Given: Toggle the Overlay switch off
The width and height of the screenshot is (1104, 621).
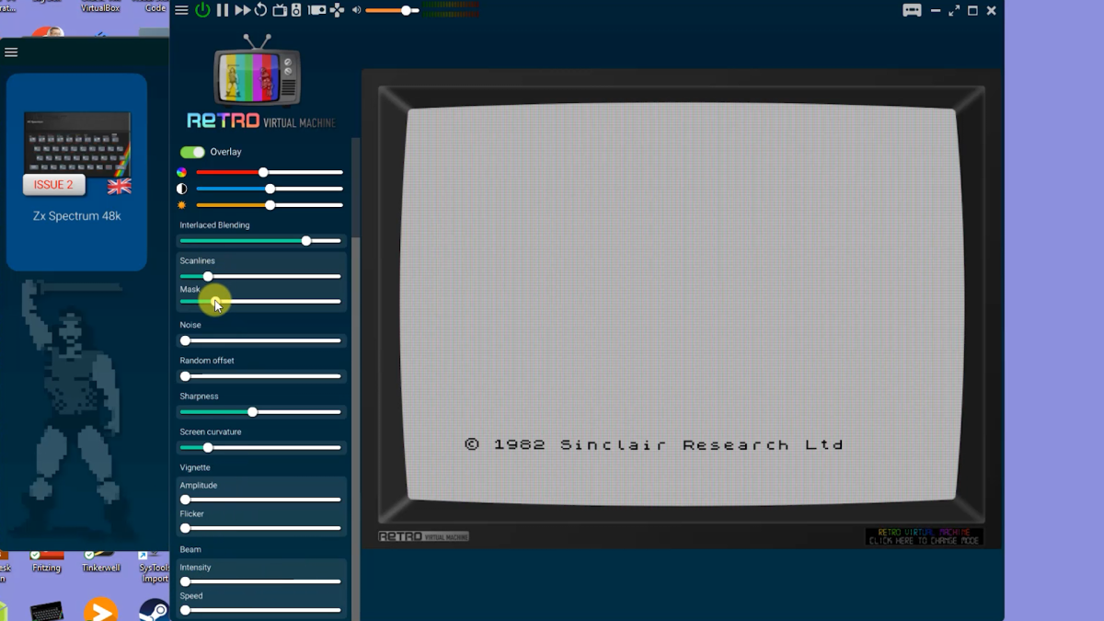Looking at the screenshot, I should [x=193, y=152].
